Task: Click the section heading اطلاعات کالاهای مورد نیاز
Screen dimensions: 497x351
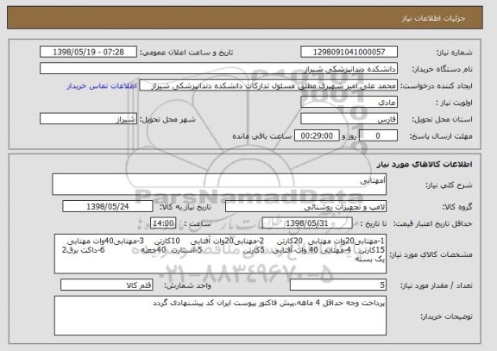Action: coord(425,165)
